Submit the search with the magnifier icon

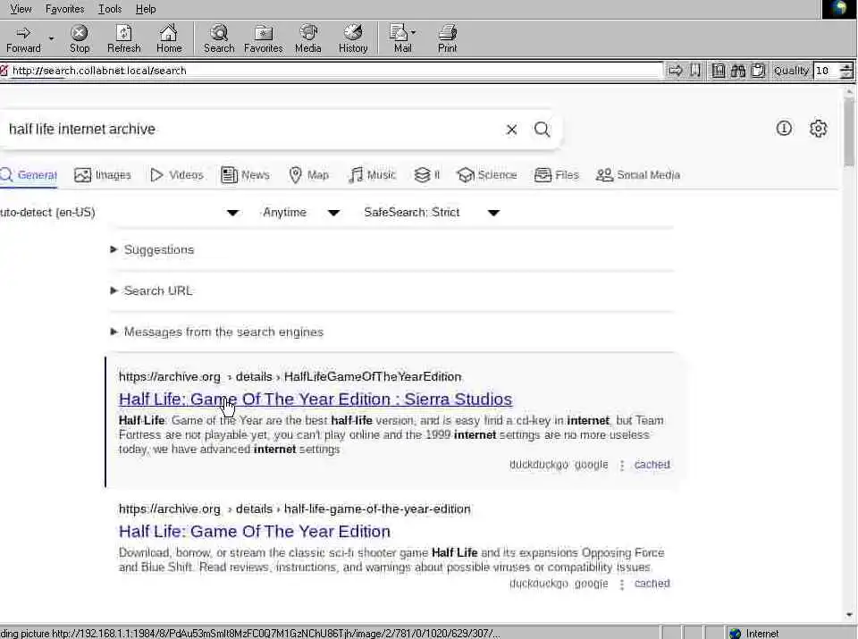pyautogui.click(x=542, y=130)
